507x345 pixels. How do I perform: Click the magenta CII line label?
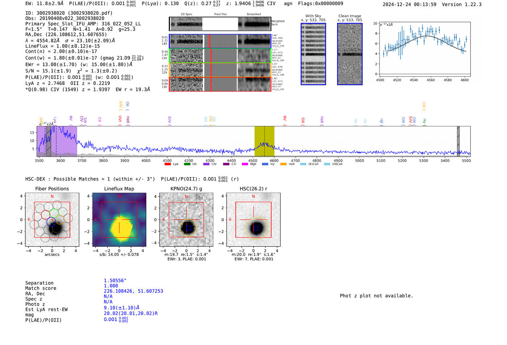click(x=100, y=120)
